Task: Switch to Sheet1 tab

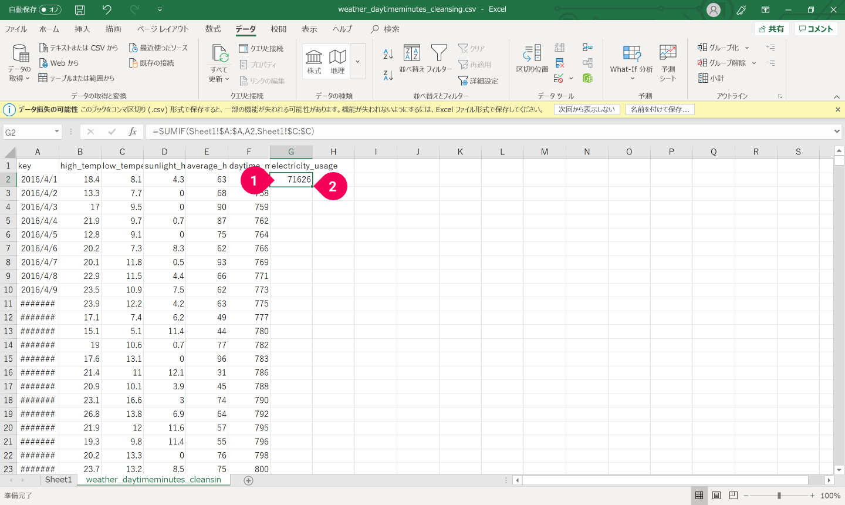Action: point(59,480)
